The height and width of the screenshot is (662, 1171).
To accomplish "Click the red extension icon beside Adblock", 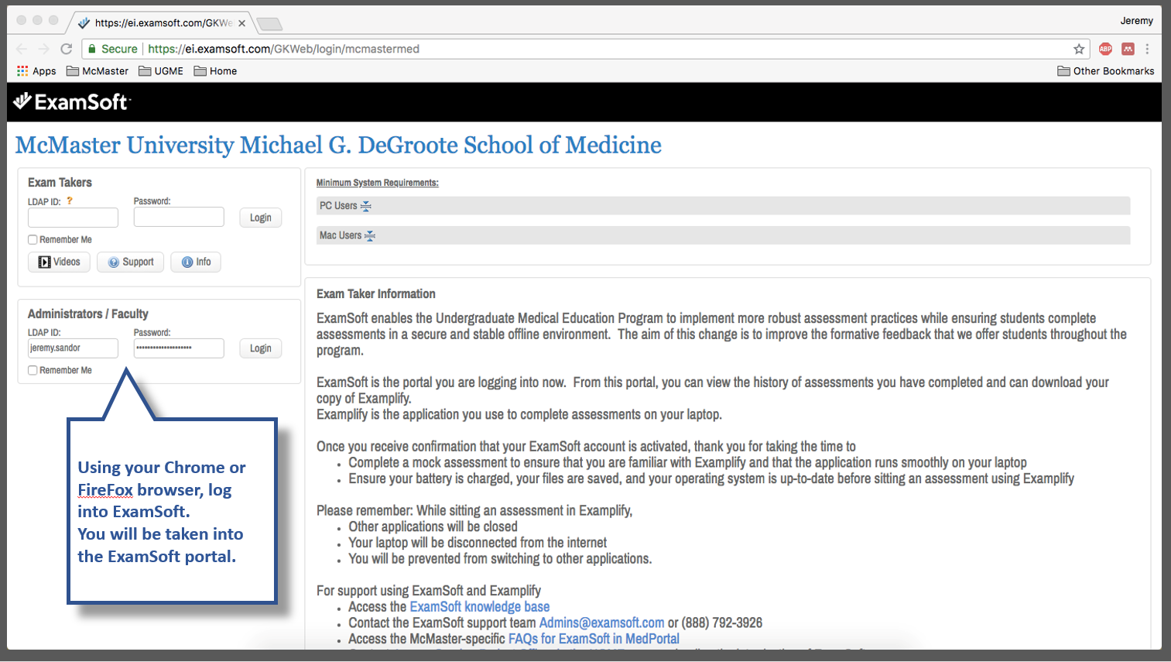I will pos(1128,49).
